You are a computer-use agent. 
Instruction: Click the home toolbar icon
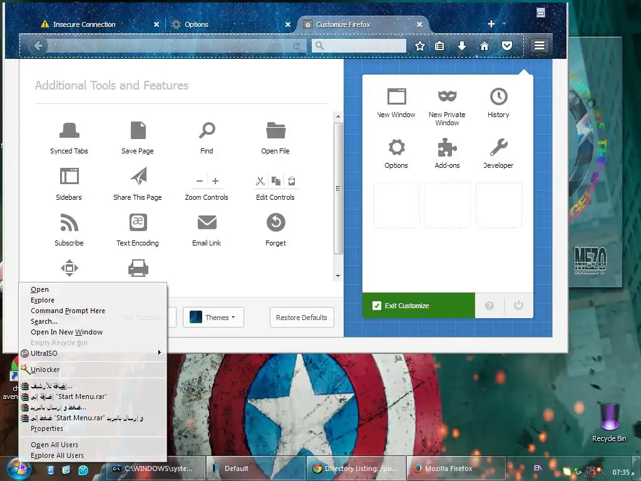(485, 46)
